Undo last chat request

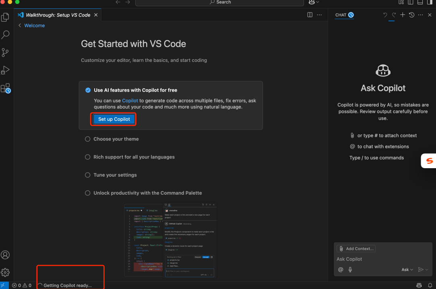click(385, 15)
